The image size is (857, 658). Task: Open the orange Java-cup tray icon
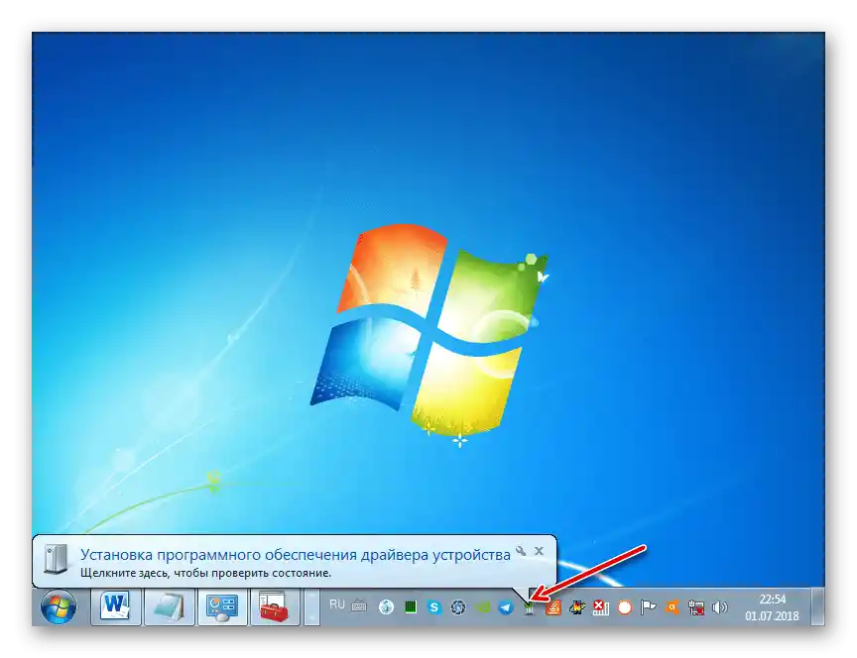pos(553,607)
